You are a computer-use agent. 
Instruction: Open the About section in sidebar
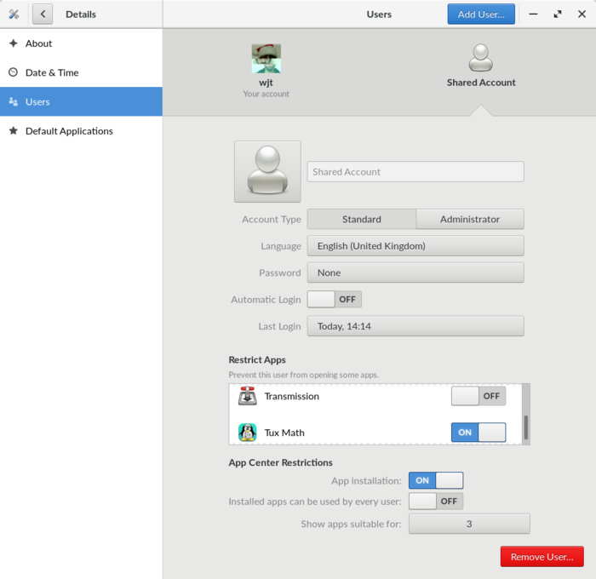(38, 43)
